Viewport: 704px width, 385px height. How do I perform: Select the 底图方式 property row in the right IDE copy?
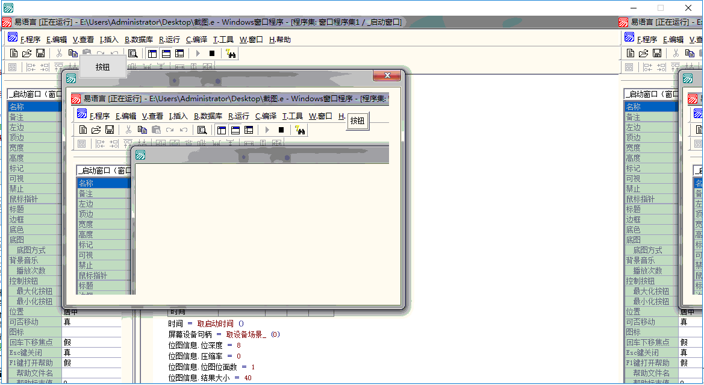point(652,250)
